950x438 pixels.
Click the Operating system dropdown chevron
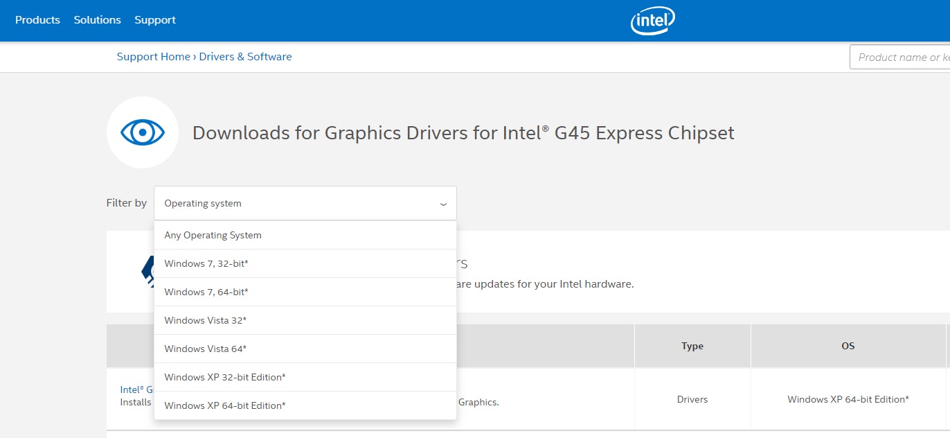pyautogui.click(x=443, y=204)
